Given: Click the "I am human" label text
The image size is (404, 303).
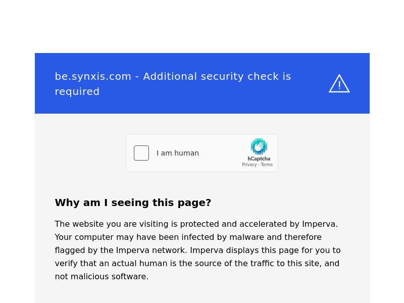Looking at the screenshot, I should 178,153.
